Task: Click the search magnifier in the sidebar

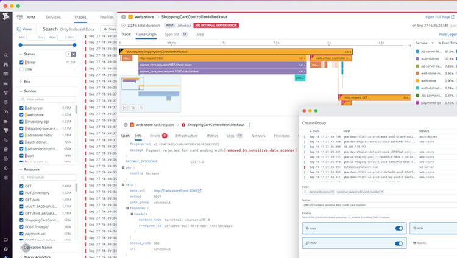Action: point(5,55)
